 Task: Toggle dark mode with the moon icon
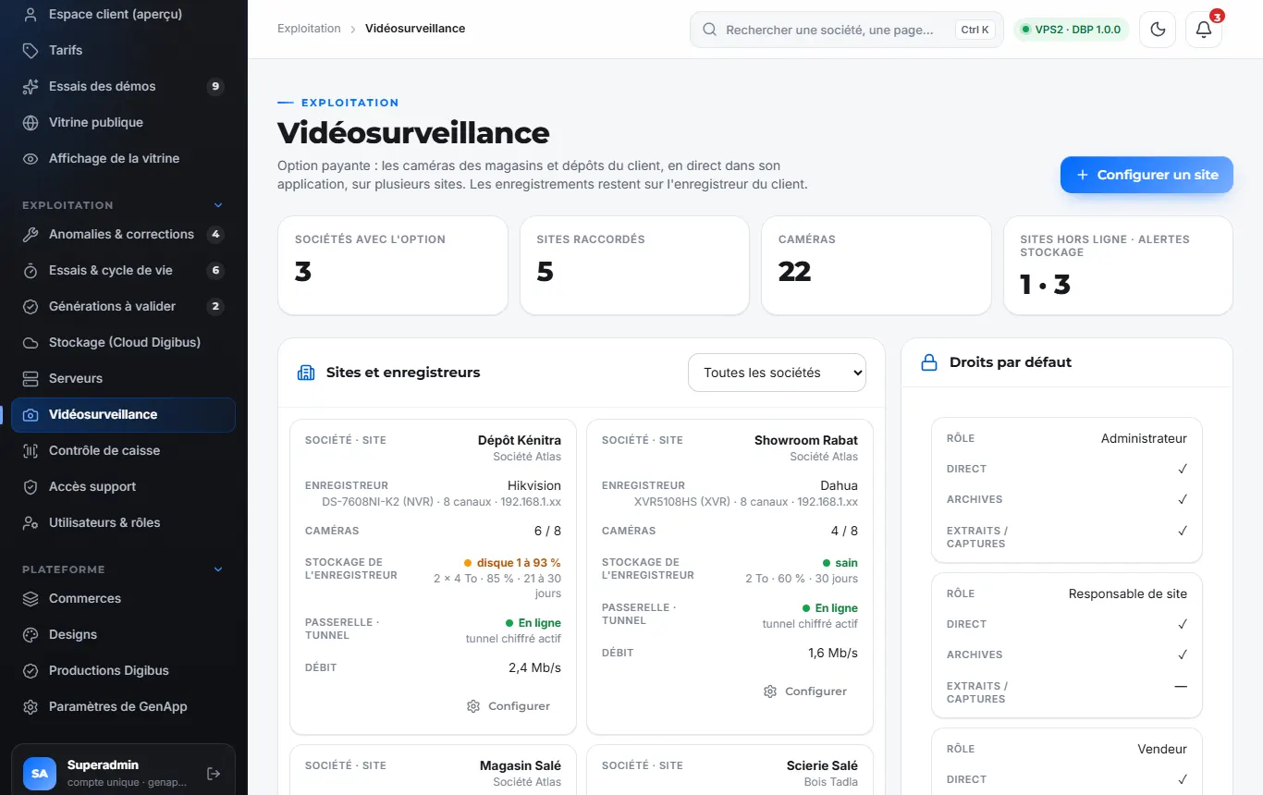point(1158,30)
